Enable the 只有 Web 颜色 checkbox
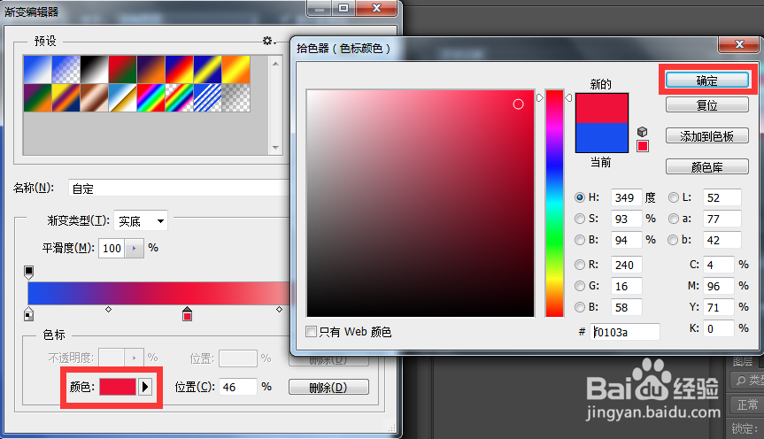 [311, 332]
